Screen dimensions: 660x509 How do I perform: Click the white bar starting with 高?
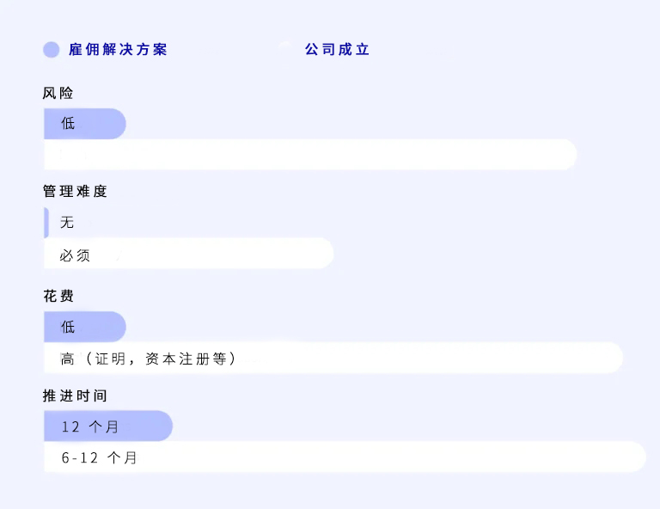pyautogui.click(x=335, y=358)
